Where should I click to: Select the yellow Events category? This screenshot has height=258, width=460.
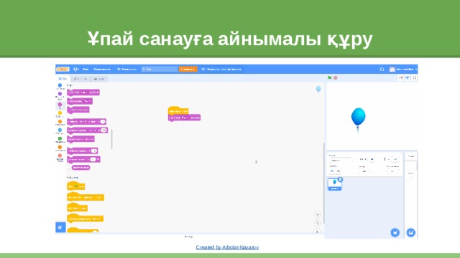(x=60, y=114)
